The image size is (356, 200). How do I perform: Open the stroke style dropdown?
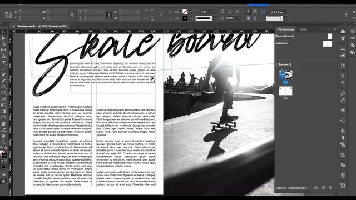point(215,18)
